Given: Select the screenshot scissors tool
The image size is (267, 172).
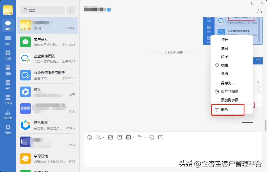Looking at the screenshot, I should click(98, 137).
